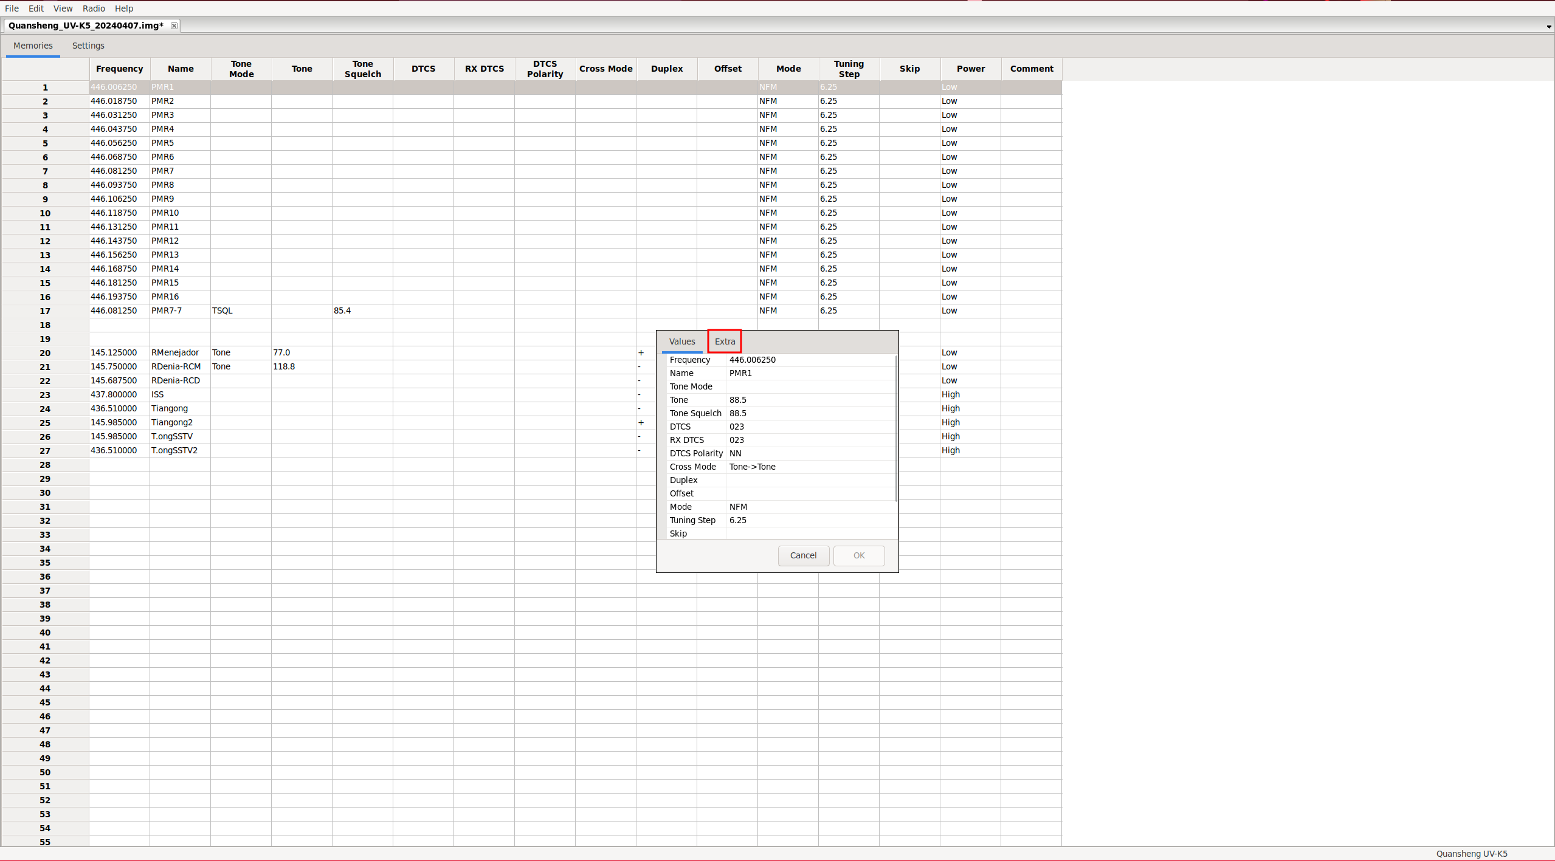Select the Values tab in properties dialog
The width and height of the screenshot is (1555, 861).
tap(682, 341)
